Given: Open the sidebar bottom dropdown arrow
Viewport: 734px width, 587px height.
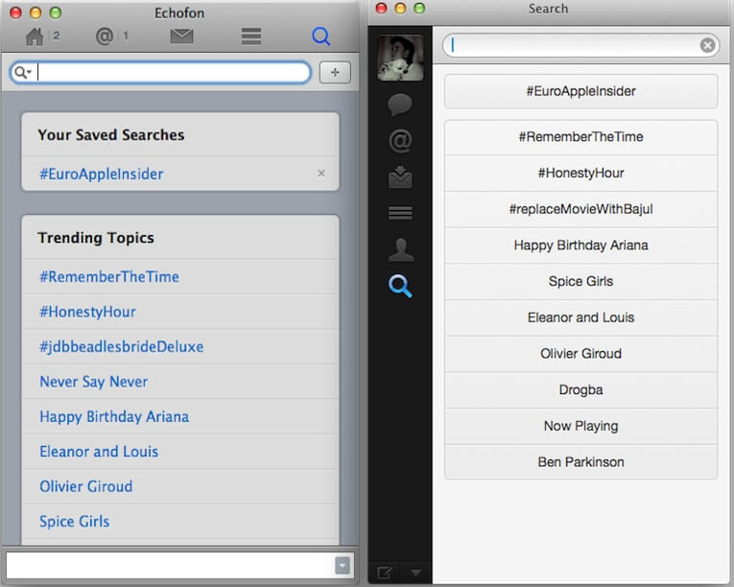Looking at the screenshot, I should (x=415, y=573).
